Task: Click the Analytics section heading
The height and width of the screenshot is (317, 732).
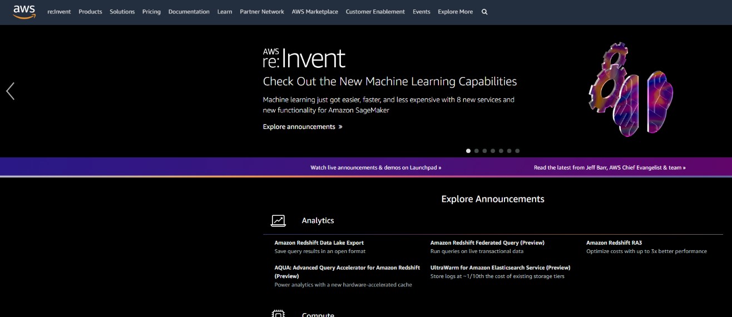Action: click(318, 221)
